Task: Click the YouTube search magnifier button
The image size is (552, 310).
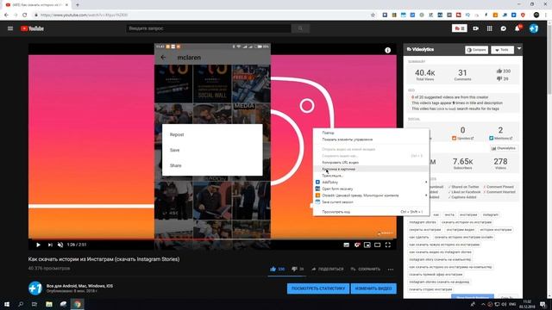Action: [300, 28]
